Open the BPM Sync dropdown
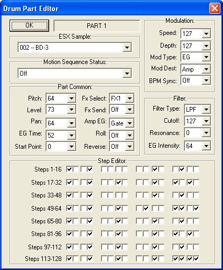 [206, 80]
